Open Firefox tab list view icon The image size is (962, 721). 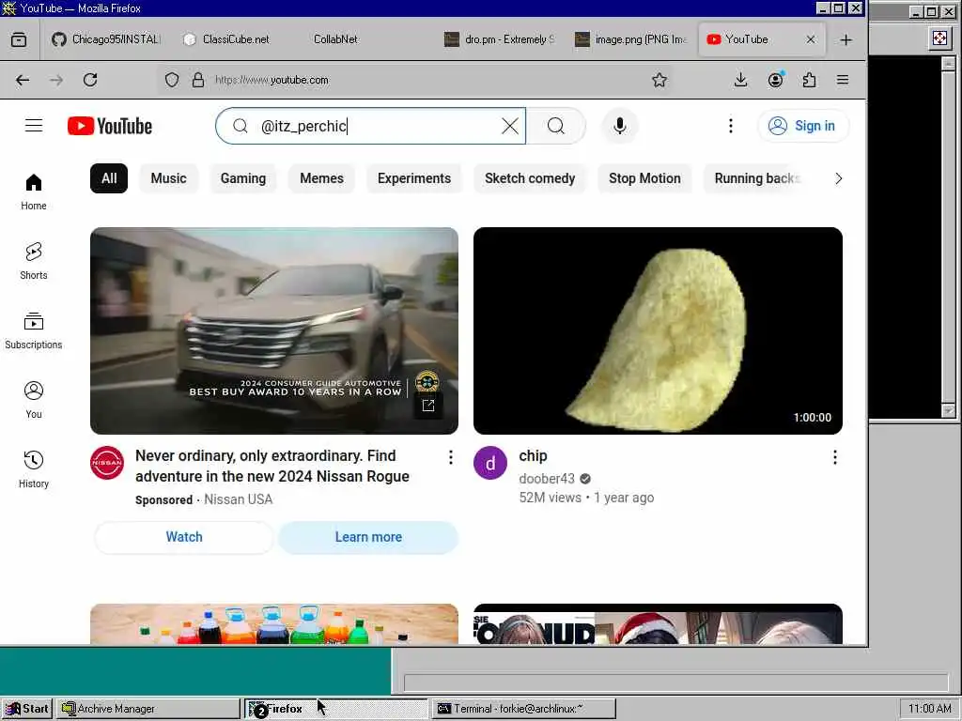[19, 39]
